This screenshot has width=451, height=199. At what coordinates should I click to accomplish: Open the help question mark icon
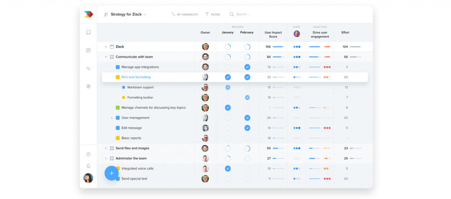pyautogui.click(x=88, y=155)
